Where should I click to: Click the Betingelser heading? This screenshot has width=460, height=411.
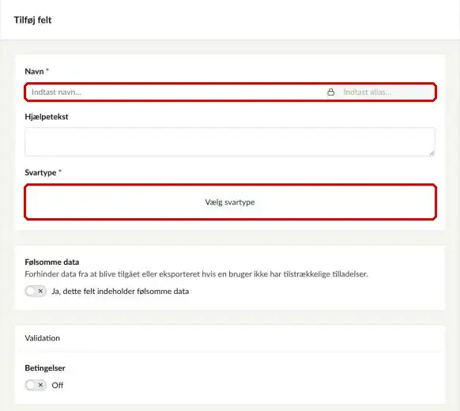tap(45, 368)
